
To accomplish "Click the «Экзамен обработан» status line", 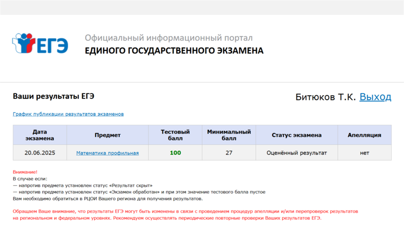I will (139, 192).
